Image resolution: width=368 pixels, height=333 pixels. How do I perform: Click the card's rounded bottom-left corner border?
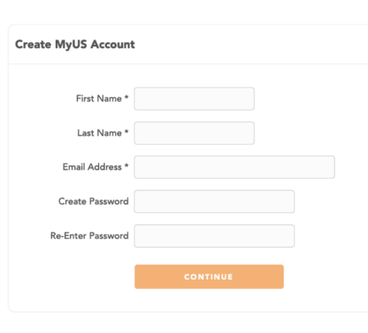[x=10, y=310]
